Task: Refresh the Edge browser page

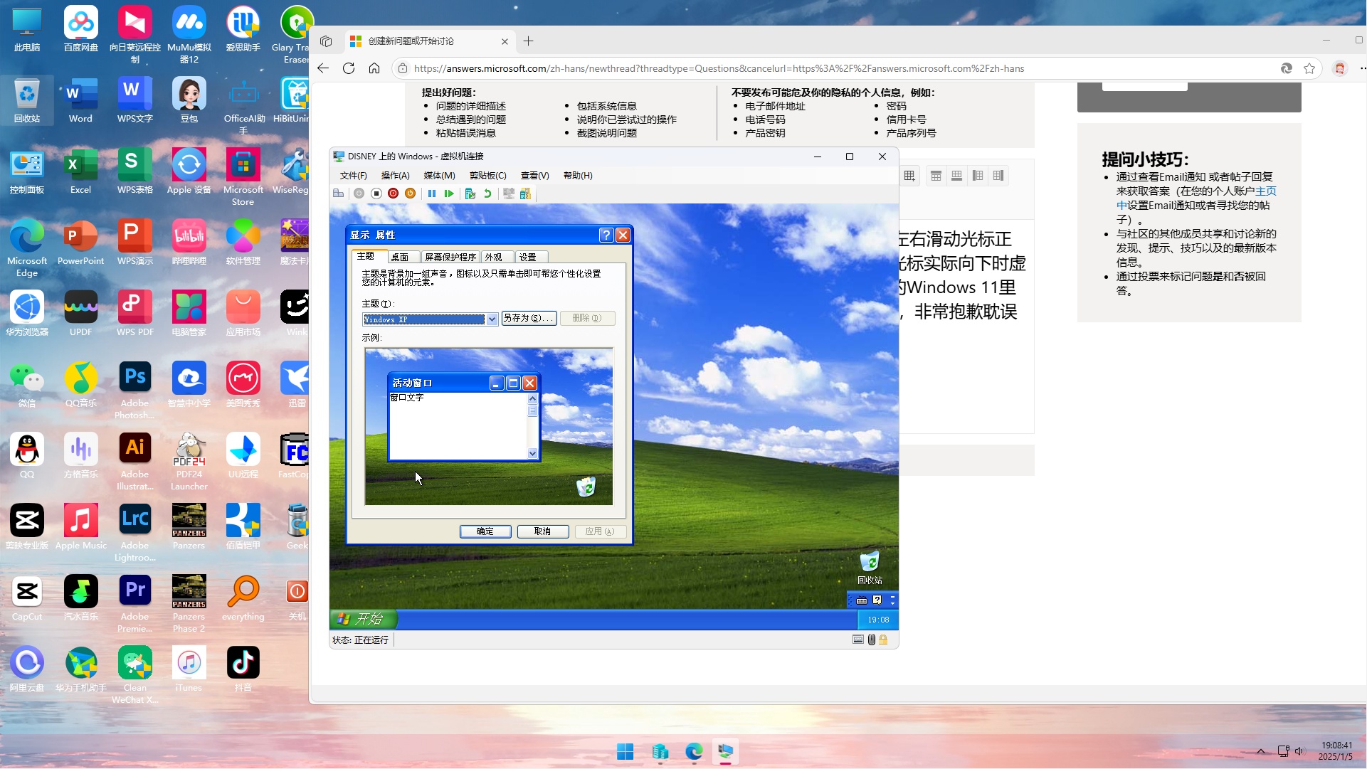Action: (x=349, y=68)
